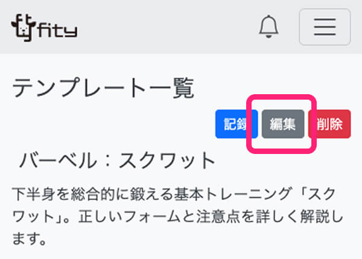This screenshot has width=362, height=259.
Task: Expand the collapsed navbar with three-line toggler
Action: [x=325, y=27]
